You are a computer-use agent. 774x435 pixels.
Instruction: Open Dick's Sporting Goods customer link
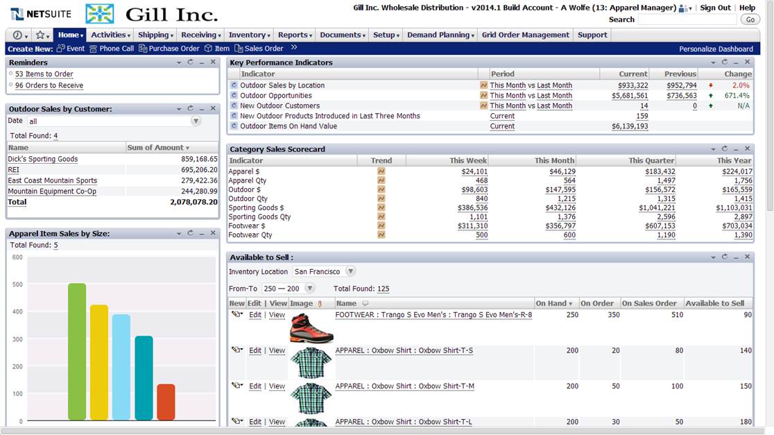pyautogui.click(x=43, y=159)
